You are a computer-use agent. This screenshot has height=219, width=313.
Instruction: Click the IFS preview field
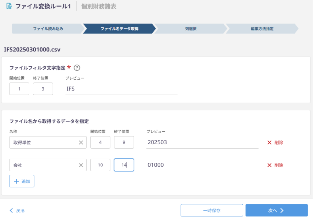pos(122,89)
